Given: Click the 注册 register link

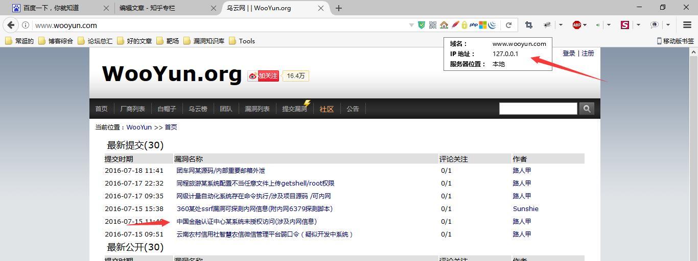Looking at the screenshot, I should (588, 53).
